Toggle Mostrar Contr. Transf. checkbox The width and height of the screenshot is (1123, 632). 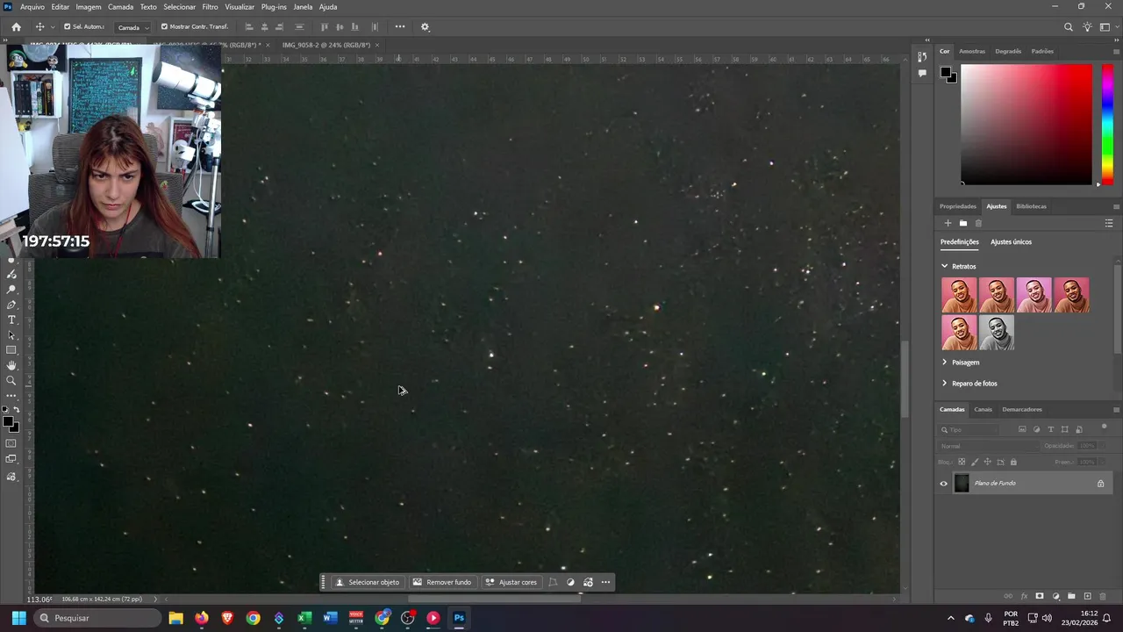click(164, 27)
